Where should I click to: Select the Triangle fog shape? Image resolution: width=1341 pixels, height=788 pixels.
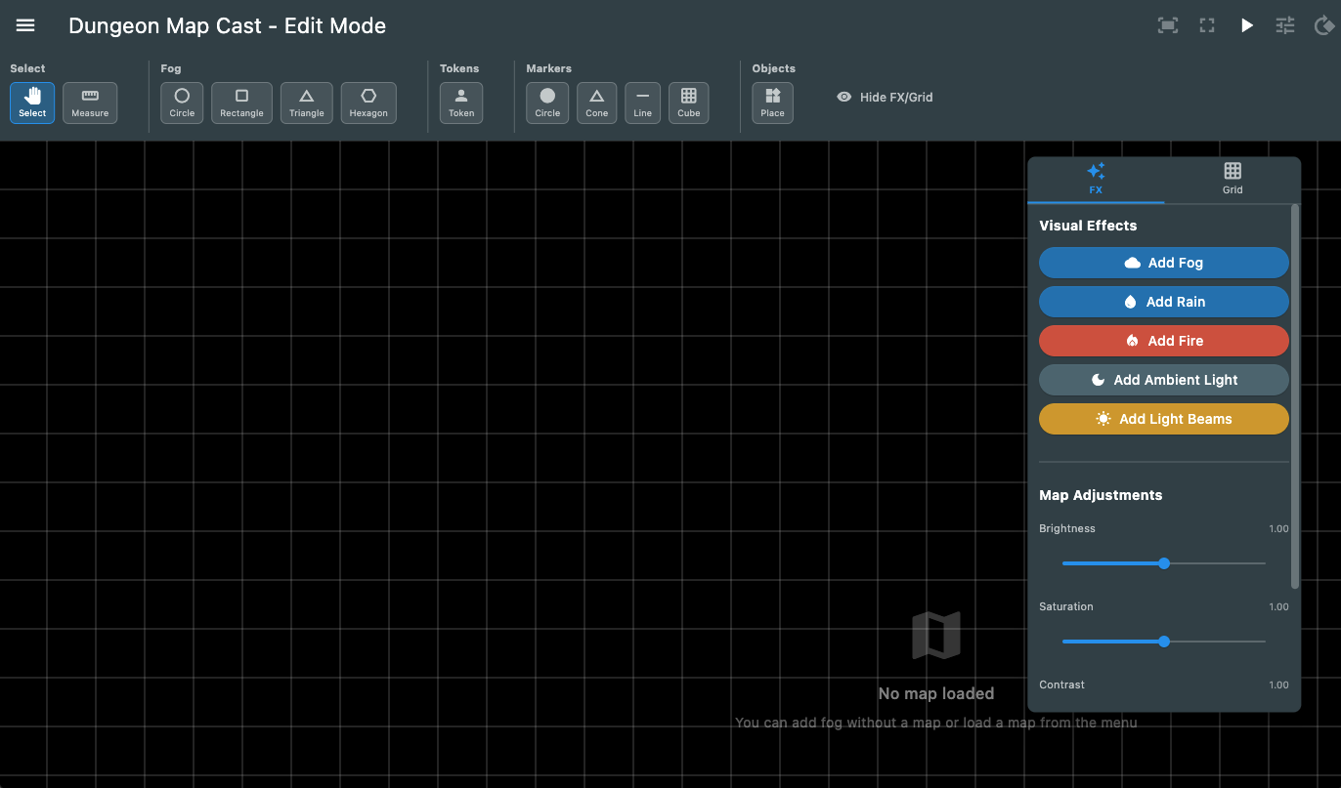point(306,103)
